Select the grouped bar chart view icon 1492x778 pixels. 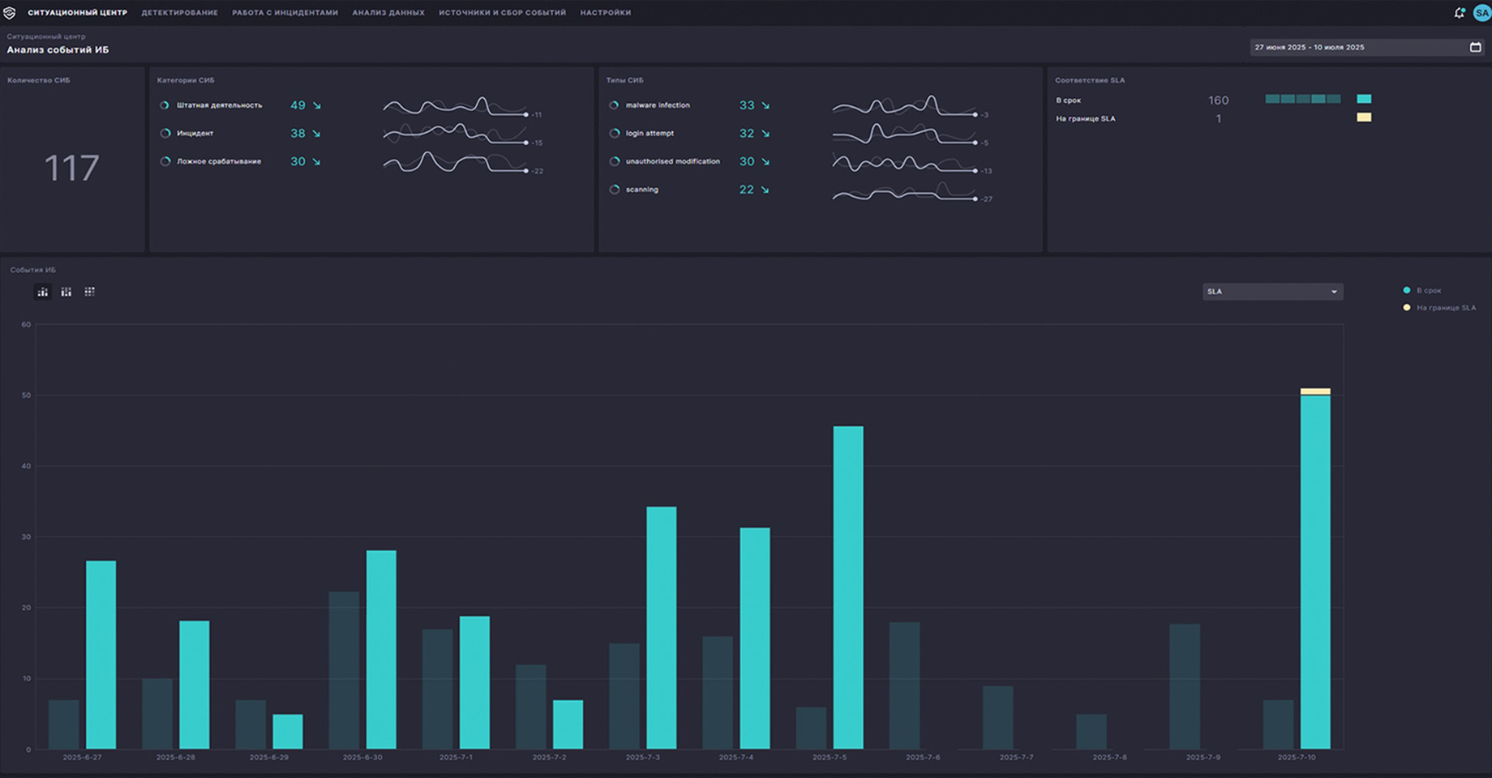(43, 292)
